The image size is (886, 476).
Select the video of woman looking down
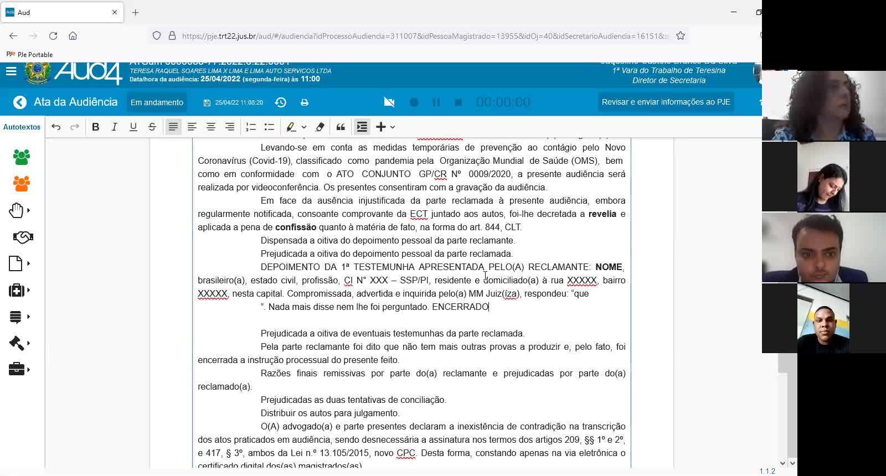click(823, 177)
